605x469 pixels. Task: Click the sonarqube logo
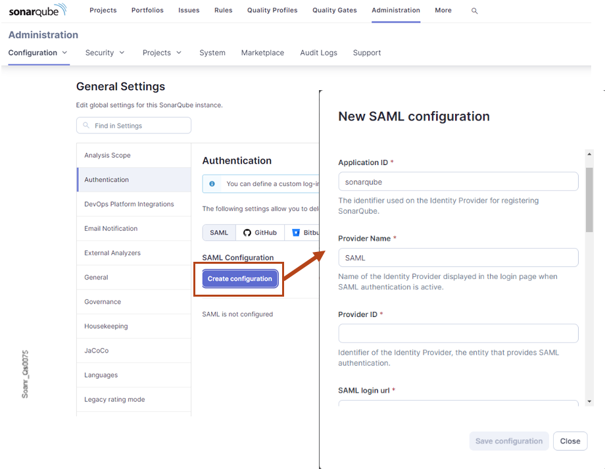37,10
